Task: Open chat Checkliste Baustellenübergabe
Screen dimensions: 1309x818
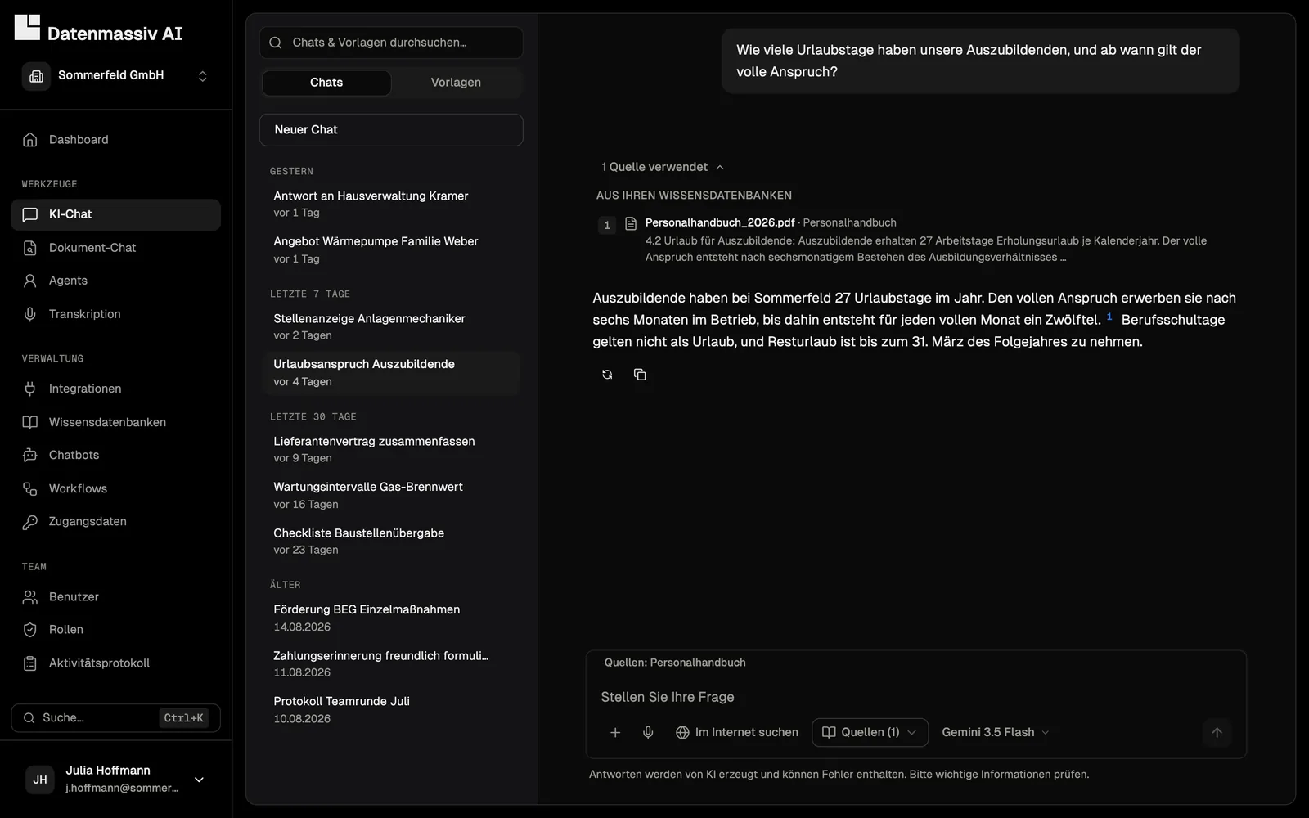Action: point(391,541)
